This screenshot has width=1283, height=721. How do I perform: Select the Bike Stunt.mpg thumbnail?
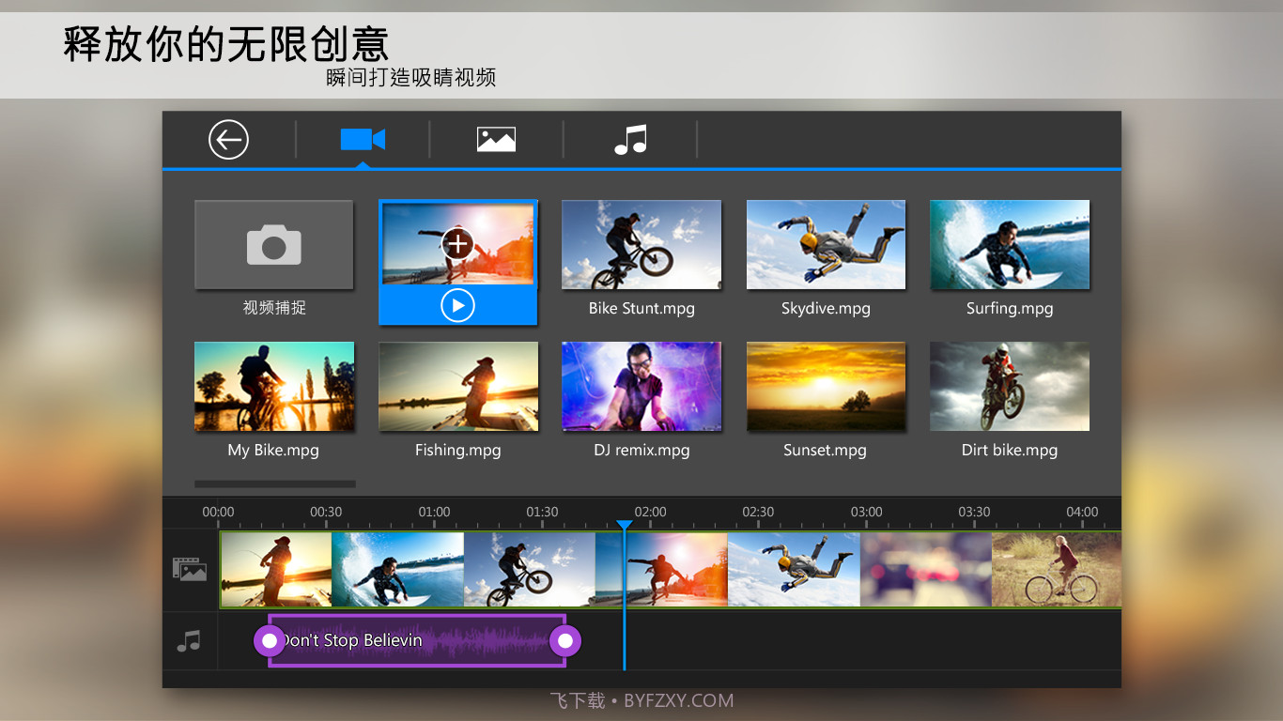pyautogui.click(x=641, y=244)
